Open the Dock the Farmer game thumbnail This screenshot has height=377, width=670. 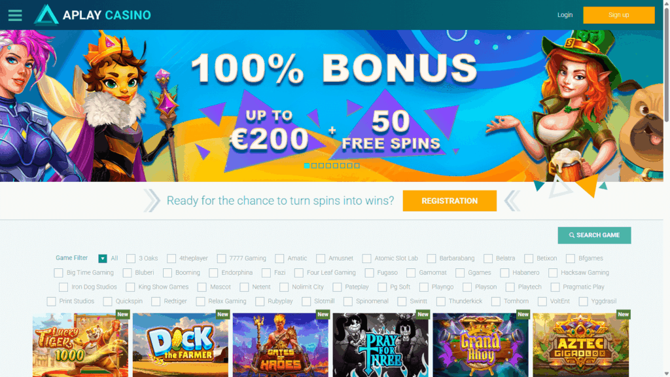(181, 344)
